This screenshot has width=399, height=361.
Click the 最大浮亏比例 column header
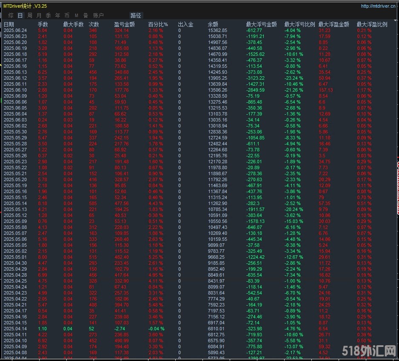point(299,24)
